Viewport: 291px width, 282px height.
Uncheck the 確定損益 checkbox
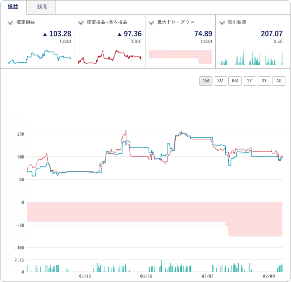click(10, 22)
